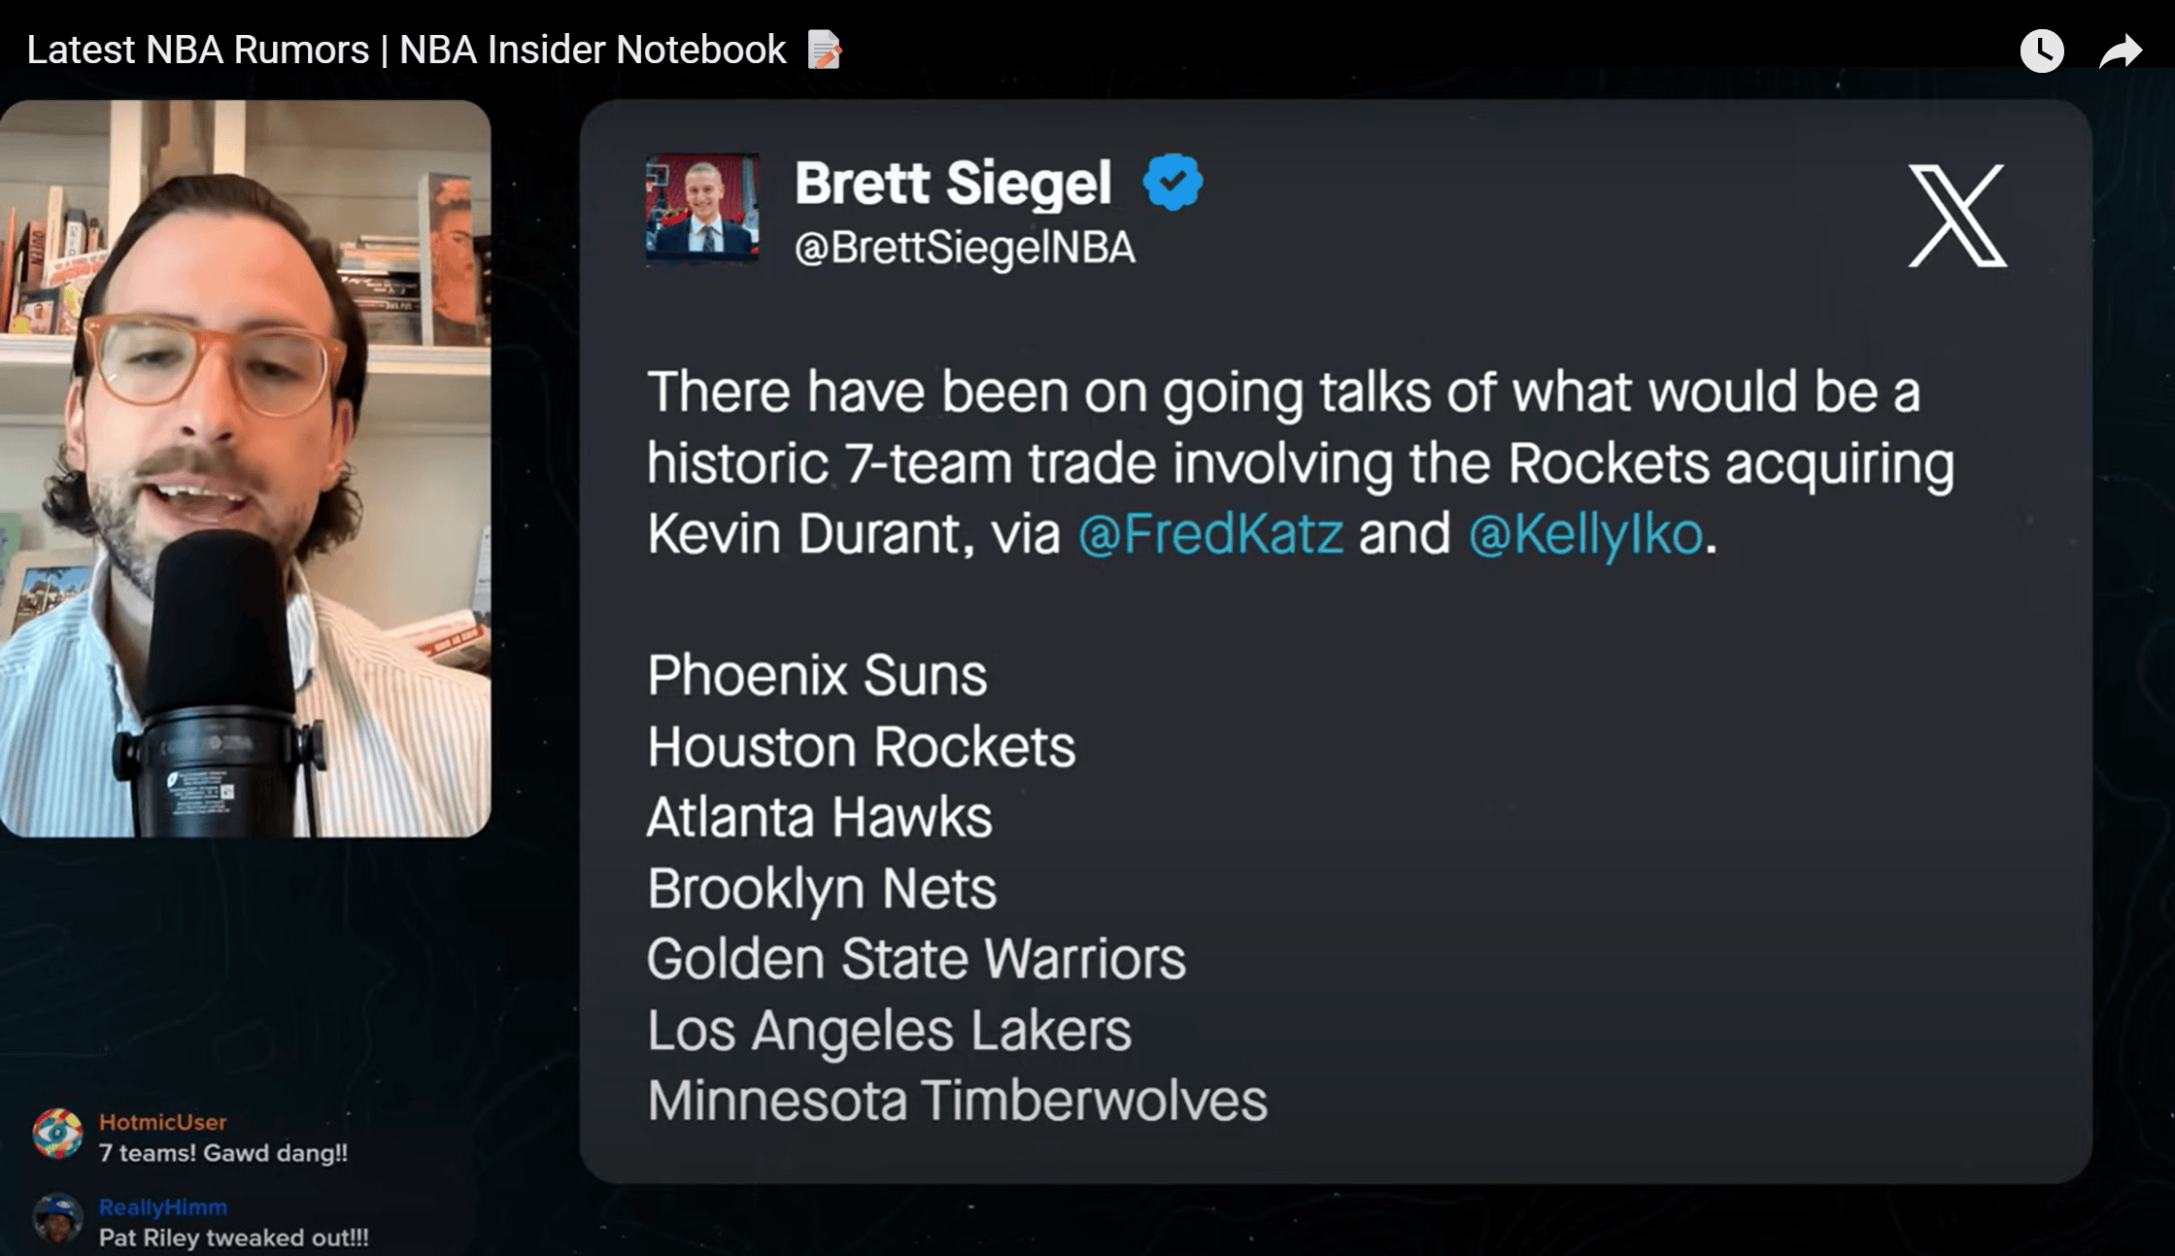
Task: Click the Phoenix Suns line in tweet
Action: click(817, 675)
